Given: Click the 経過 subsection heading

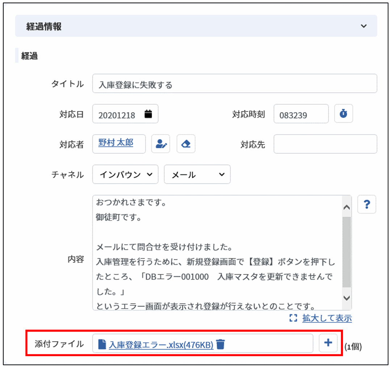Looking at the screenshot, I should [29, 56].
